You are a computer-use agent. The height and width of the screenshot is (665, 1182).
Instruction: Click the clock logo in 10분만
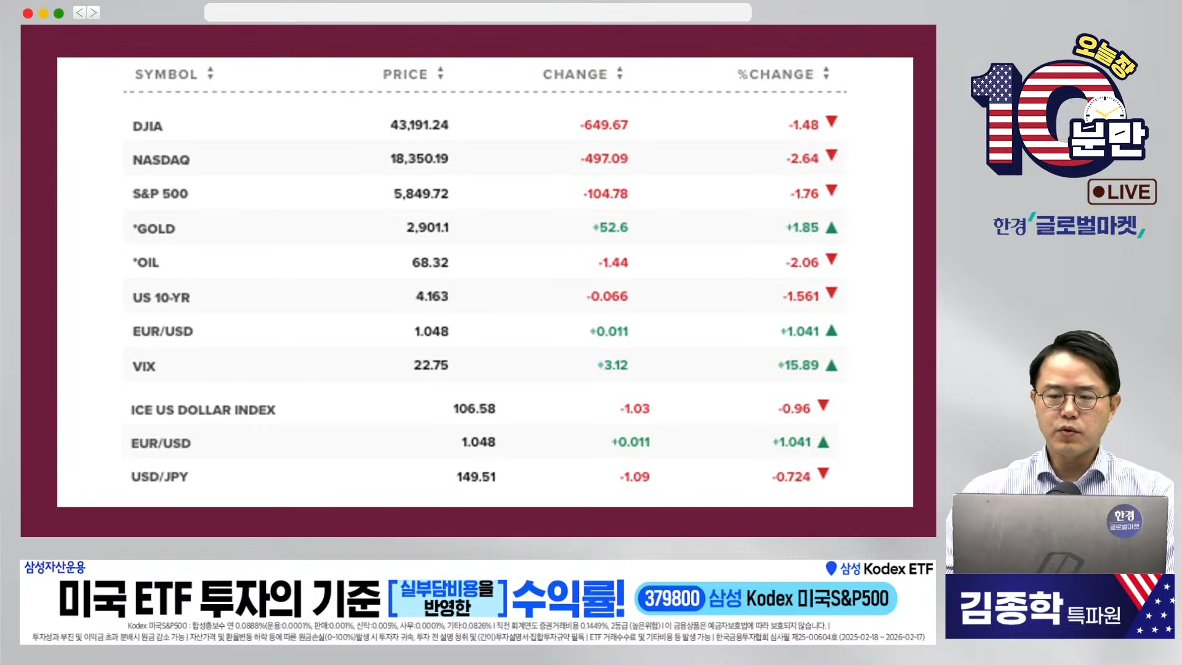[x=1105, y=111]
